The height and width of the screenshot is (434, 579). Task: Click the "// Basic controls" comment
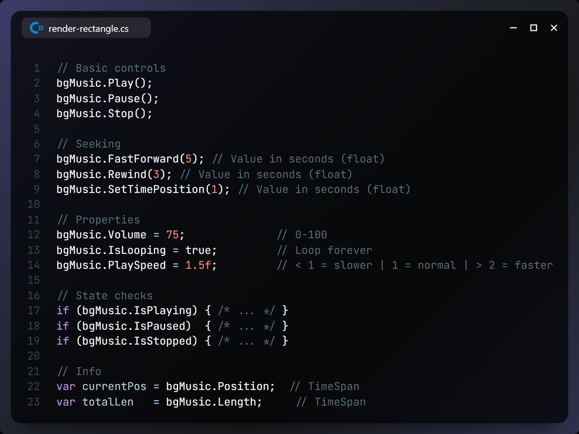(x=111, y=68)
